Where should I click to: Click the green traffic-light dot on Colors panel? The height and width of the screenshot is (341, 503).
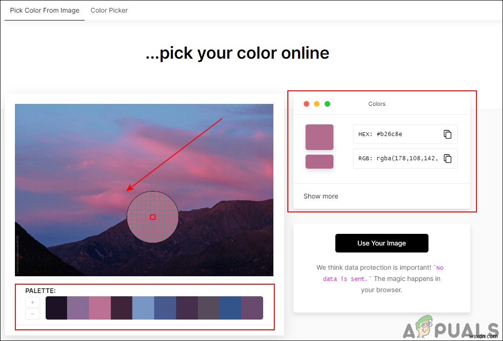tap(327, 104)
